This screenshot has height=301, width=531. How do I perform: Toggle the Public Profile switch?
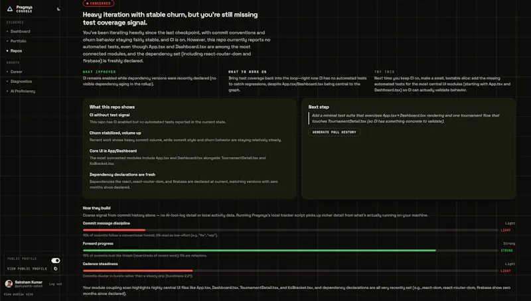click(x=56, y=261)
